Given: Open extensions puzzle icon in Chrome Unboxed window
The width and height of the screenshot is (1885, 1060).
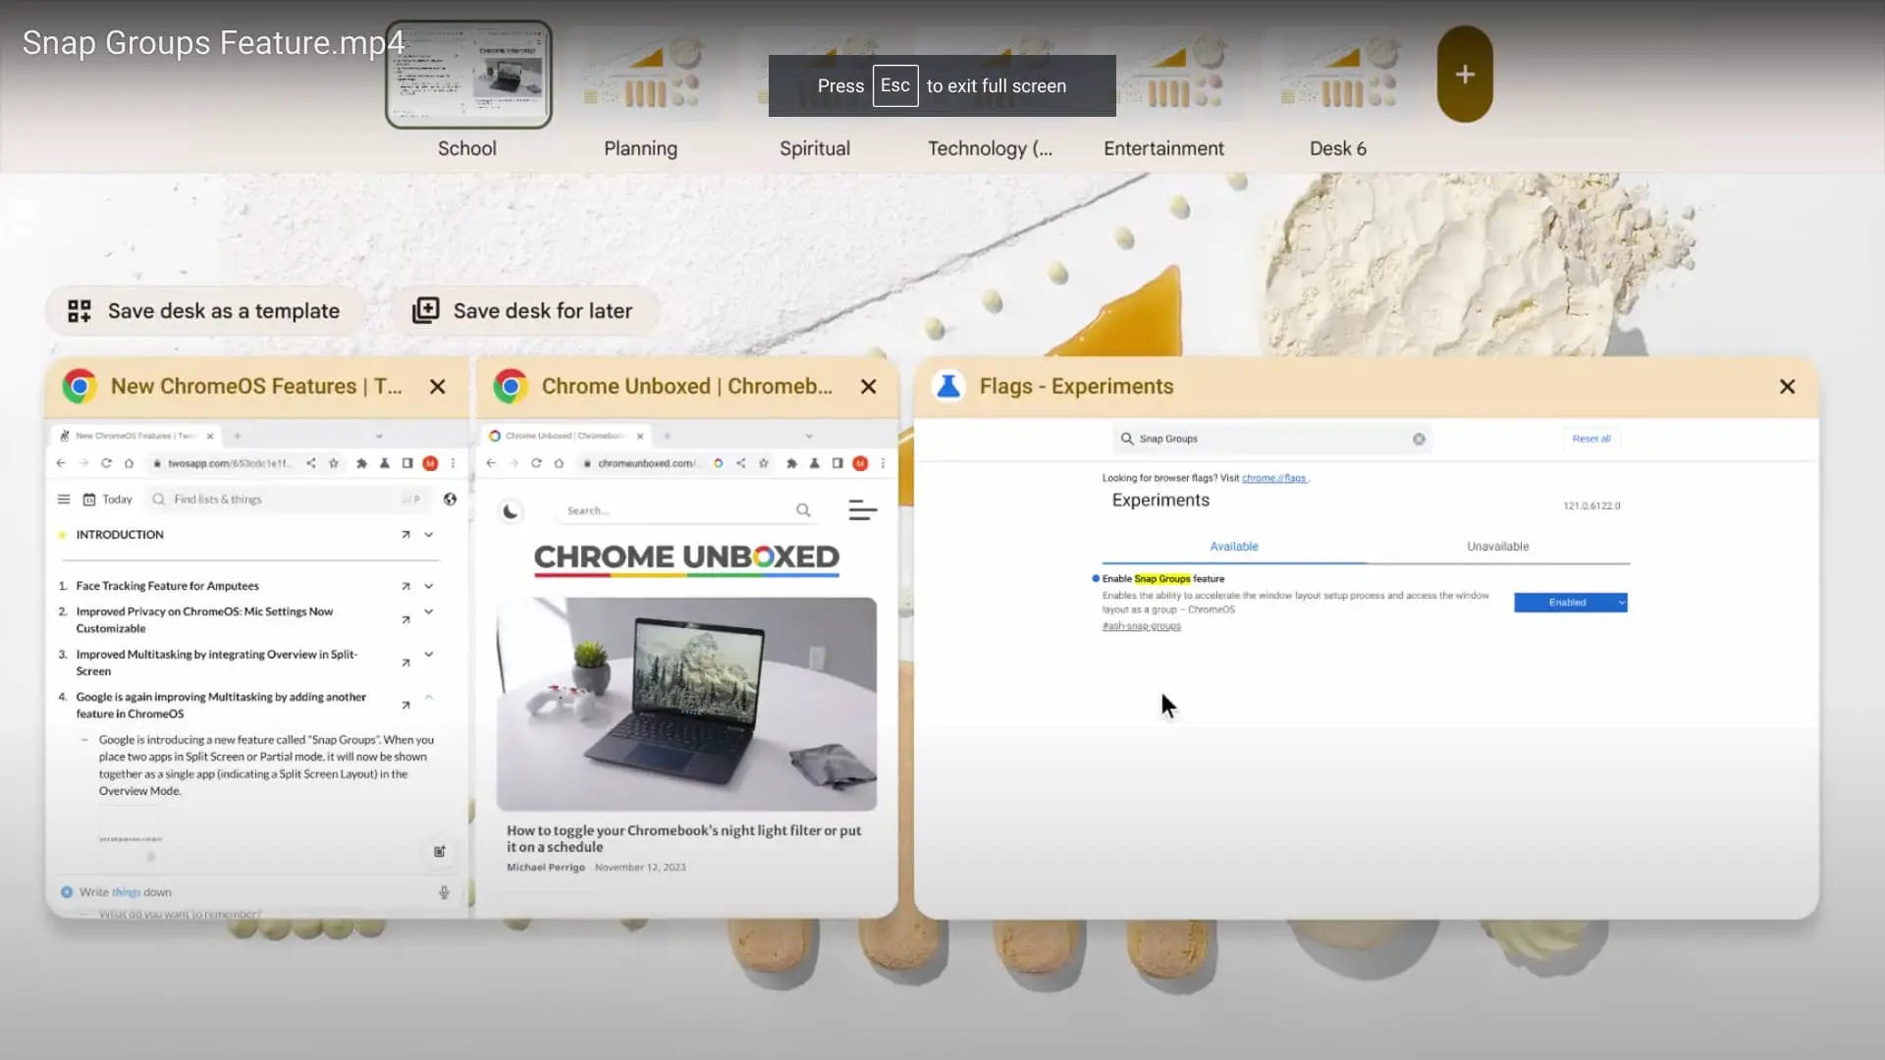Looking at the screenshot, I should click(x=791, y=463).
